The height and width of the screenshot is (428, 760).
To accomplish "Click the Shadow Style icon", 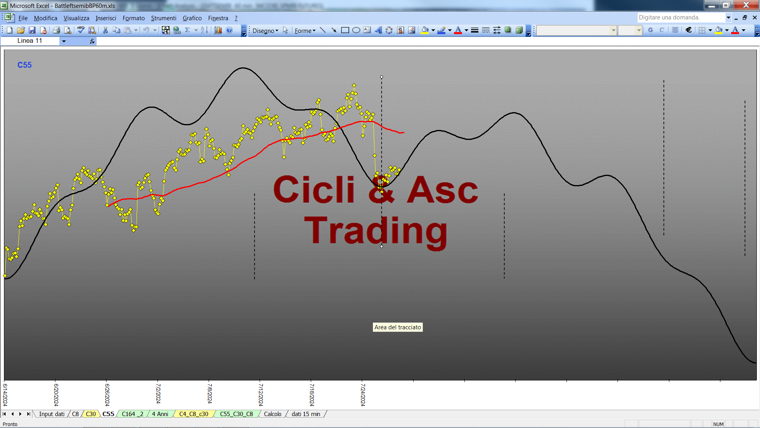I will pos(508,30).
